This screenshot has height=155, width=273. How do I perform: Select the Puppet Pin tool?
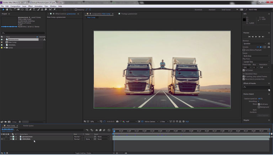coord(54,10)
